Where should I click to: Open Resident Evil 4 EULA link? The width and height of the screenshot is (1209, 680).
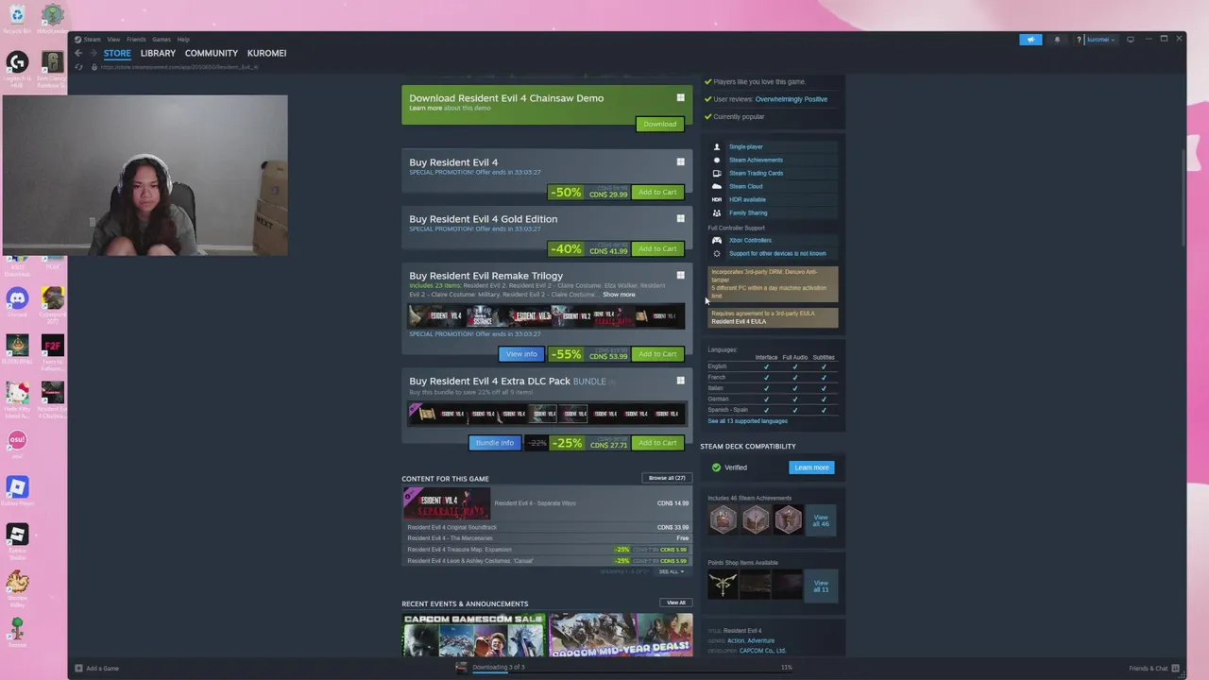click(x=739, y=322)
